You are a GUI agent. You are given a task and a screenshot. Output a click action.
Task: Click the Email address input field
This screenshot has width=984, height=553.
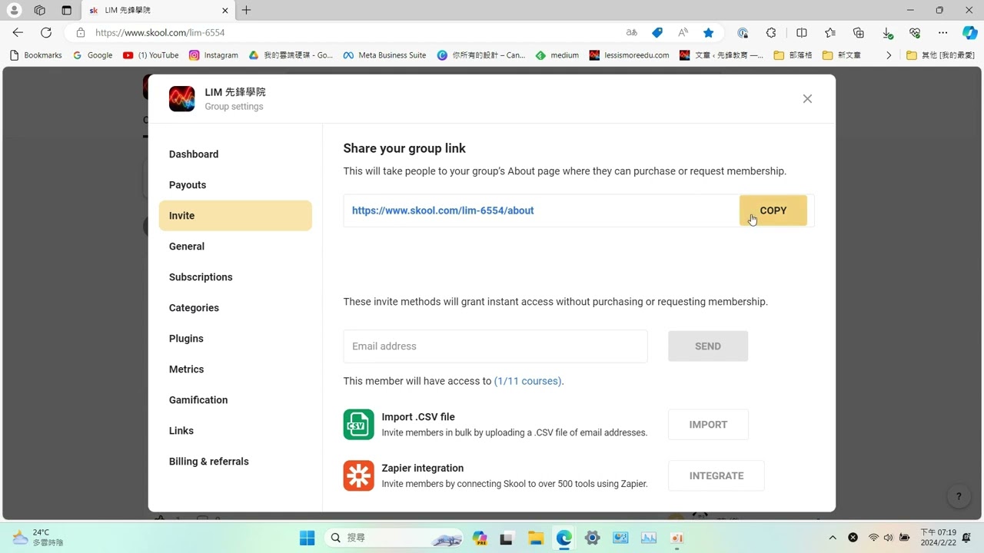pos(495,346)
